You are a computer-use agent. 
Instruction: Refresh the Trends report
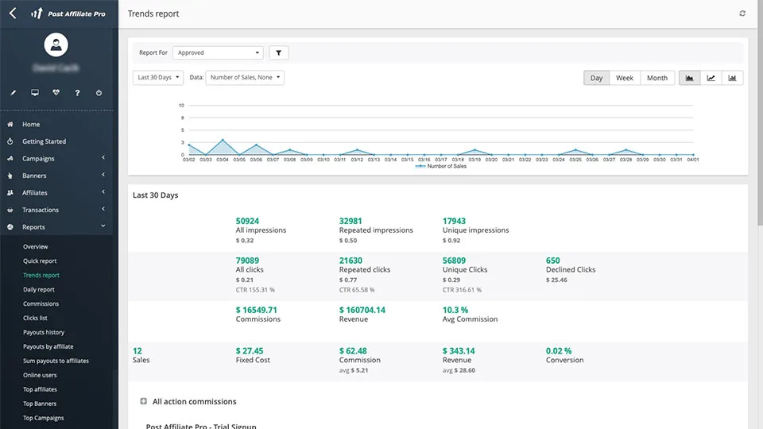[x=742, y=14]
